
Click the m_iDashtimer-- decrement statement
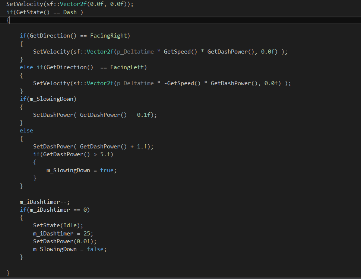click(45, 202)
